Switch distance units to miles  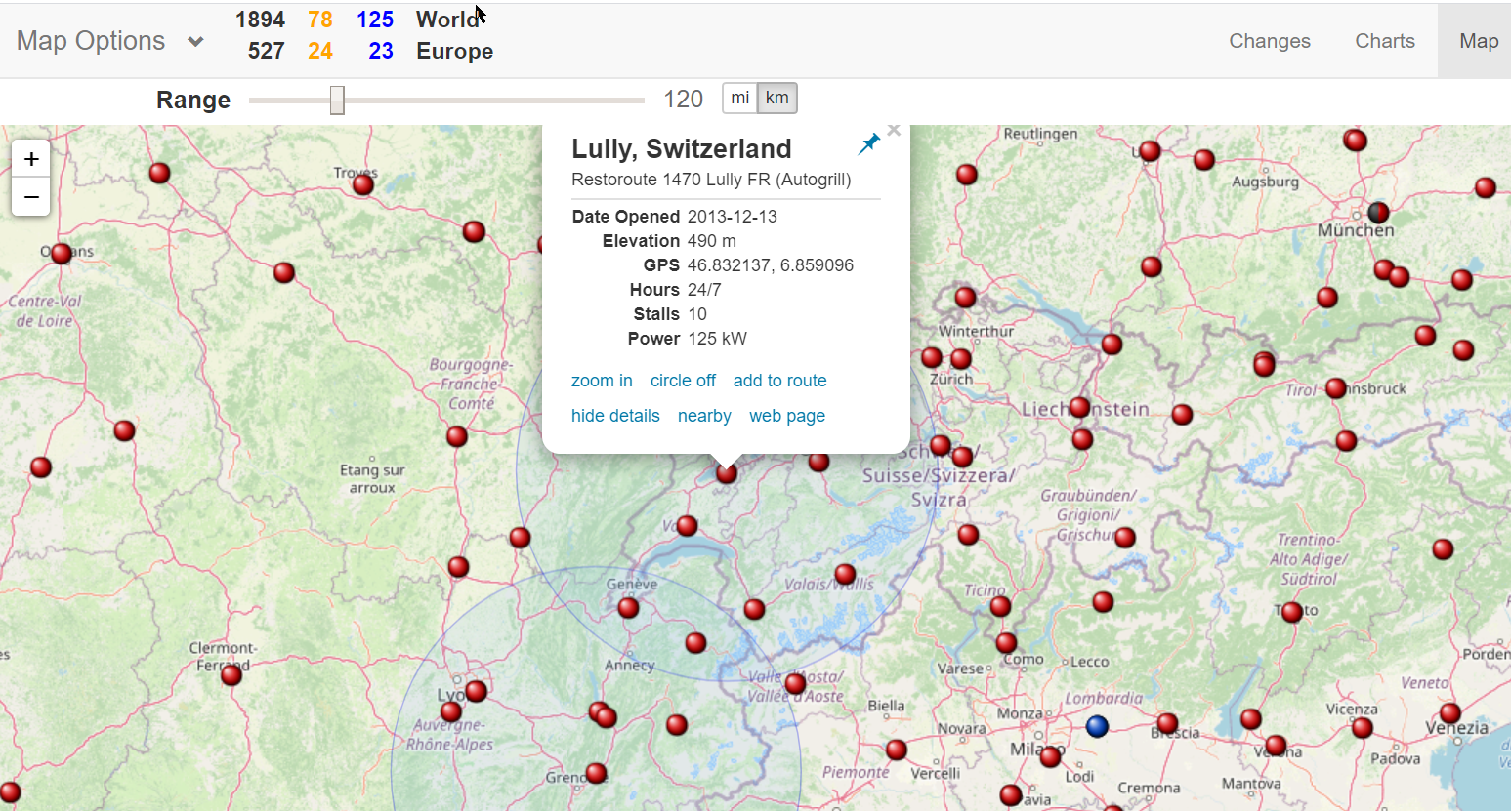(739, 98)
